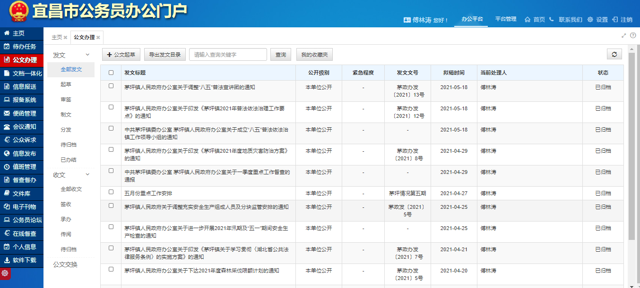This screenshot has width=640, height=288.
Task: Close the 公文办理 tab
Action: pos(98,38)
